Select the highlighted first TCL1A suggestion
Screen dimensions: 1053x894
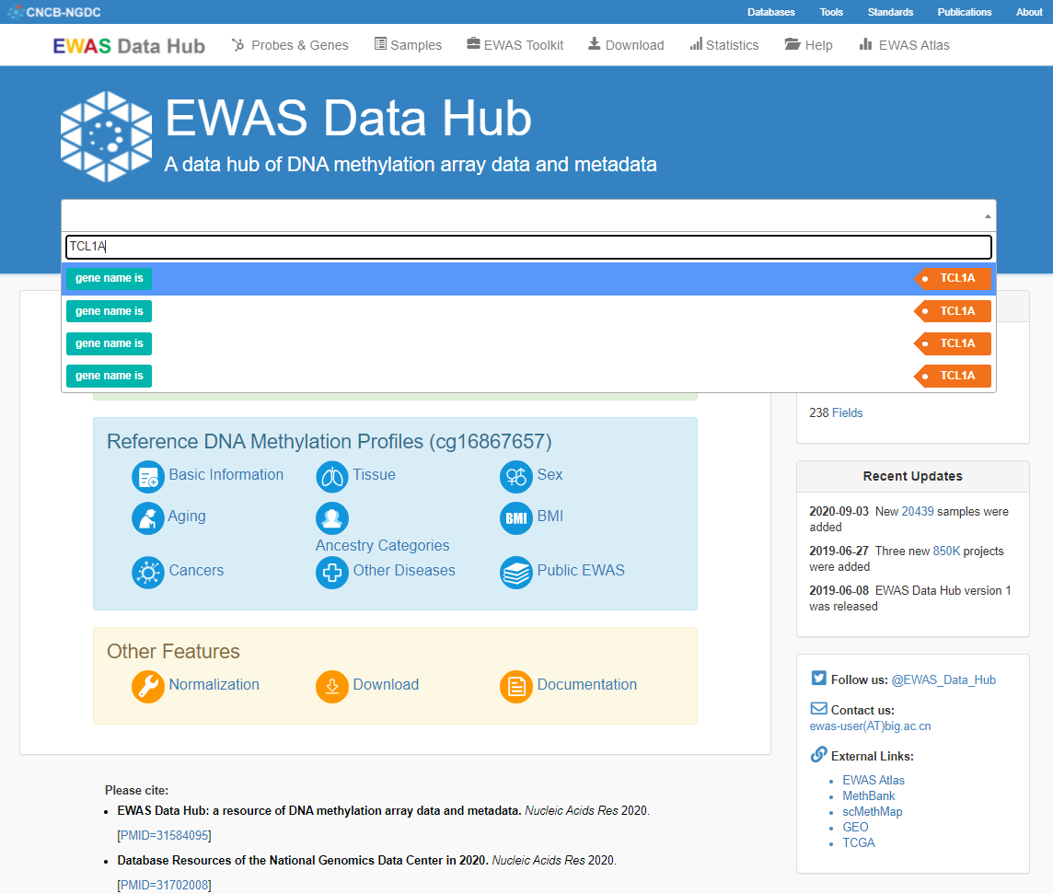tap(528, 279)
